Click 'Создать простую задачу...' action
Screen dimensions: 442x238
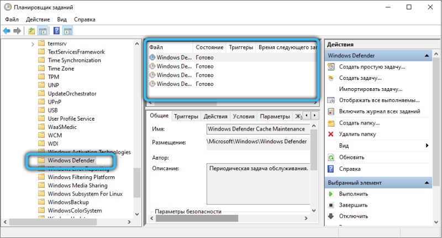click(x=372, y=67)
